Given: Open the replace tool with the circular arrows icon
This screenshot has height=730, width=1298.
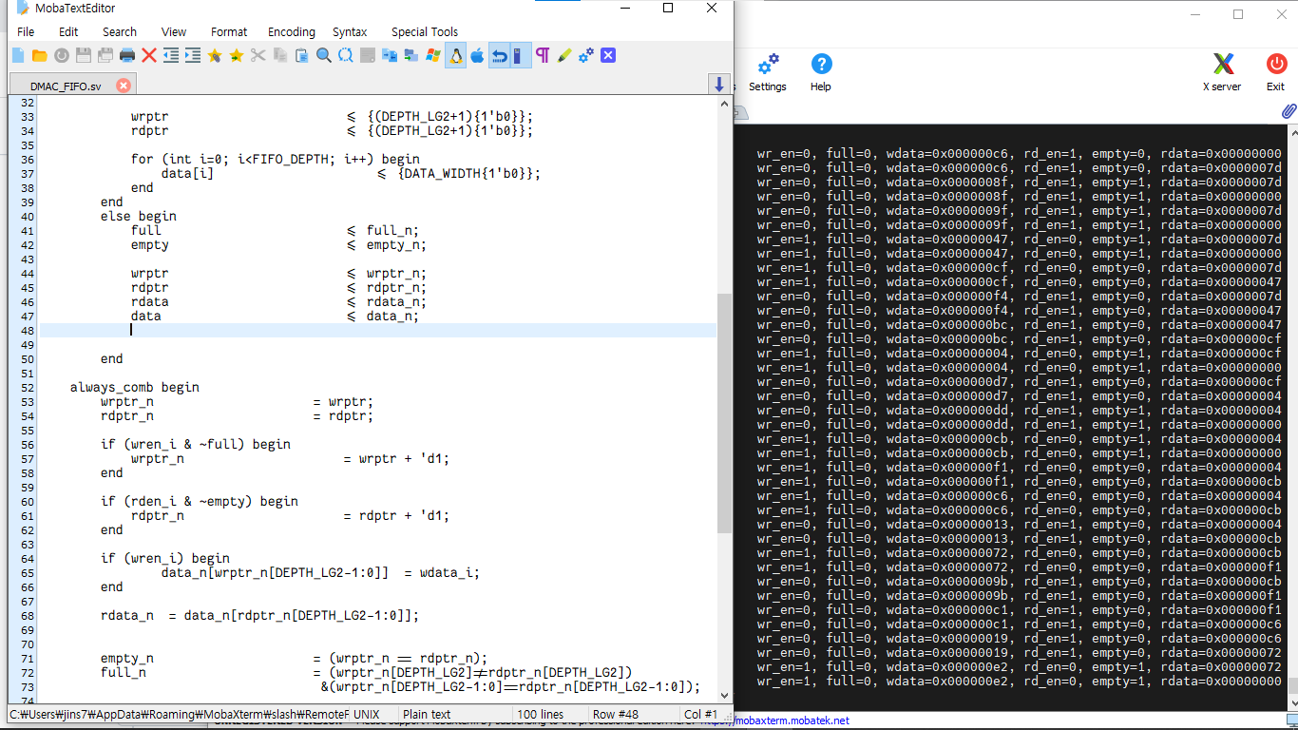Looking at the screenshot, I should (347, 55).
